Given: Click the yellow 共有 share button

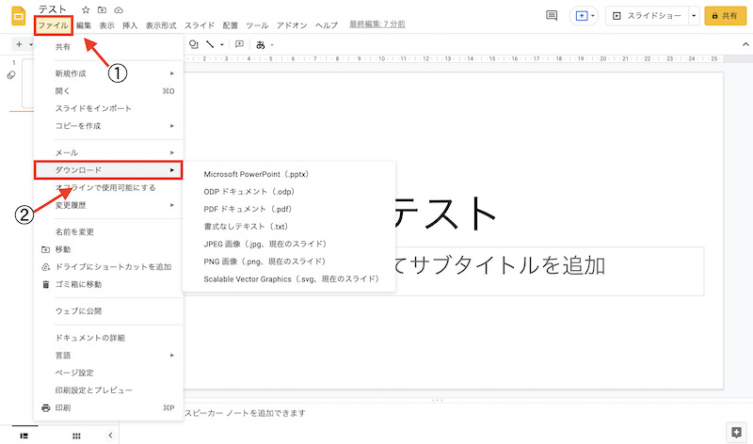Looking at the screenshot, I should click(x=725, y=16).
